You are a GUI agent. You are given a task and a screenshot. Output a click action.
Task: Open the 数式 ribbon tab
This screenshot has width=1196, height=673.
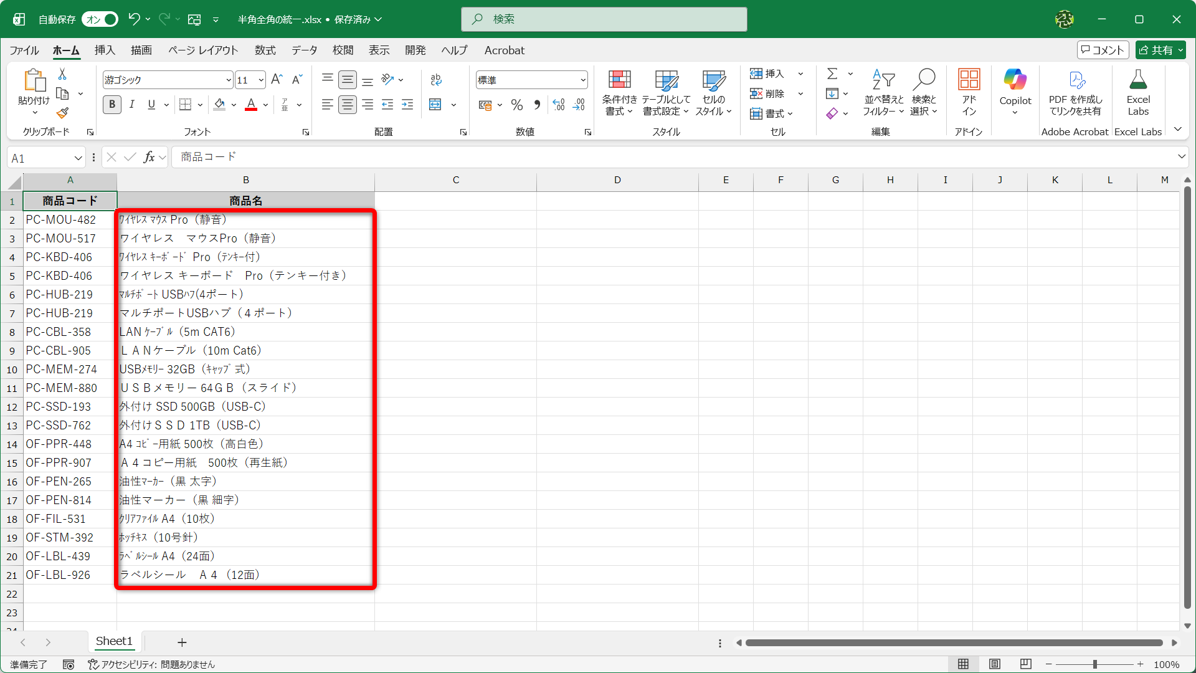click(265, 50)
